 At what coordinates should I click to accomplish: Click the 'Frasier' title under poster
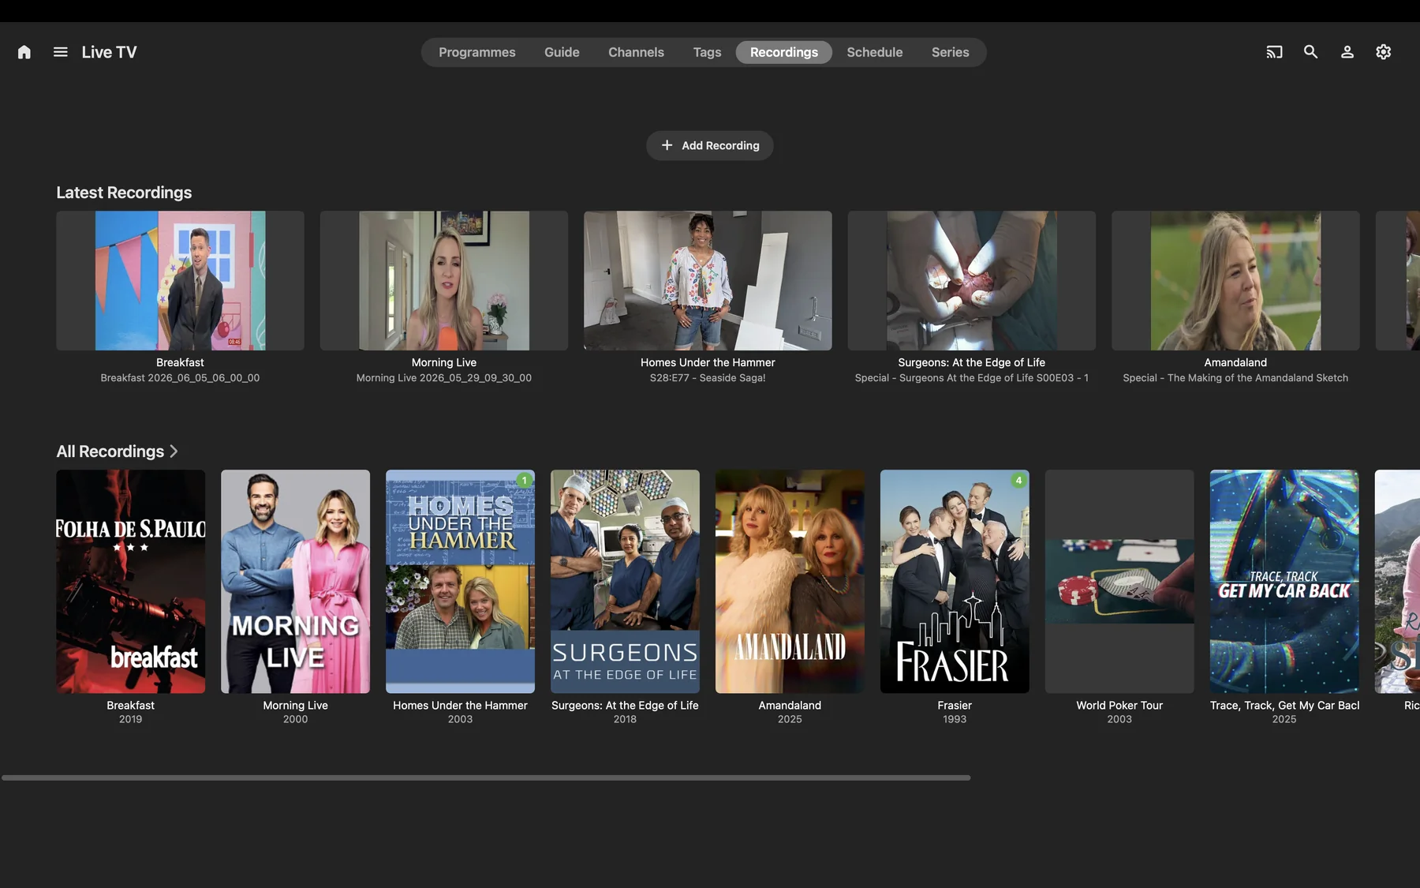pyautogui.click(x=955, y=706)
